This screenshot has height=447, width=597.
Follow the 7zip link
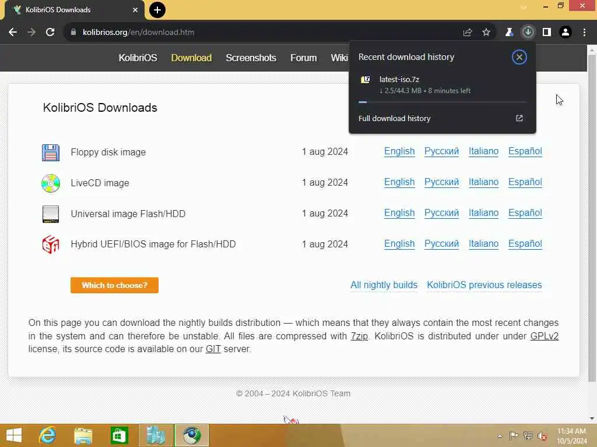pyautogui.click(x=359, y=336)
